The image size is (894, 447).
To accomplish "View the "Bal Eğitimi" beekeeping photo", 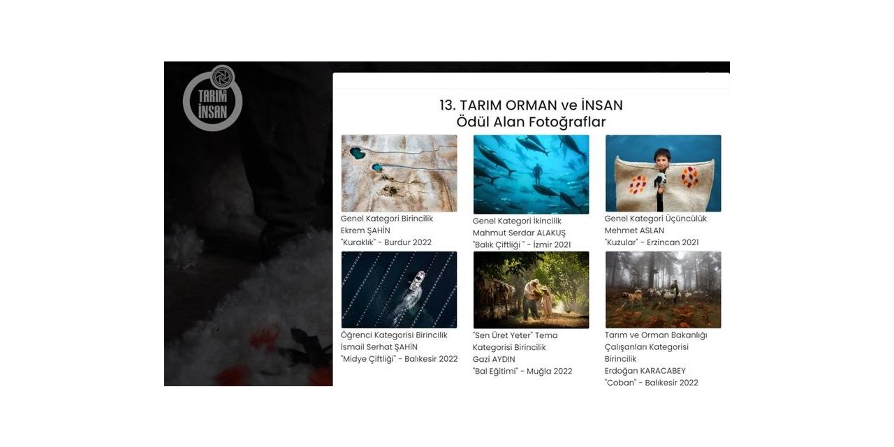I will (532, 288).
